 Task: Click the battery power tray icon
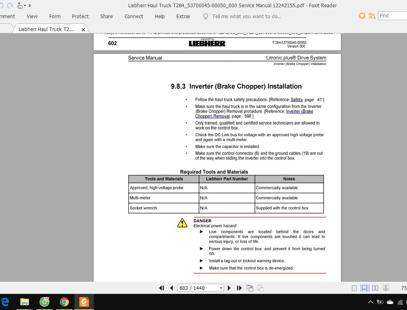380,302
